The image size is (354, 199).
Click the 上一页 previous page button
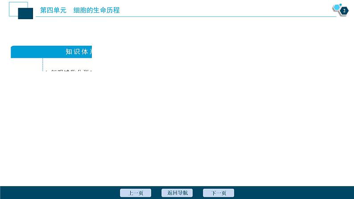pos(136,193)
